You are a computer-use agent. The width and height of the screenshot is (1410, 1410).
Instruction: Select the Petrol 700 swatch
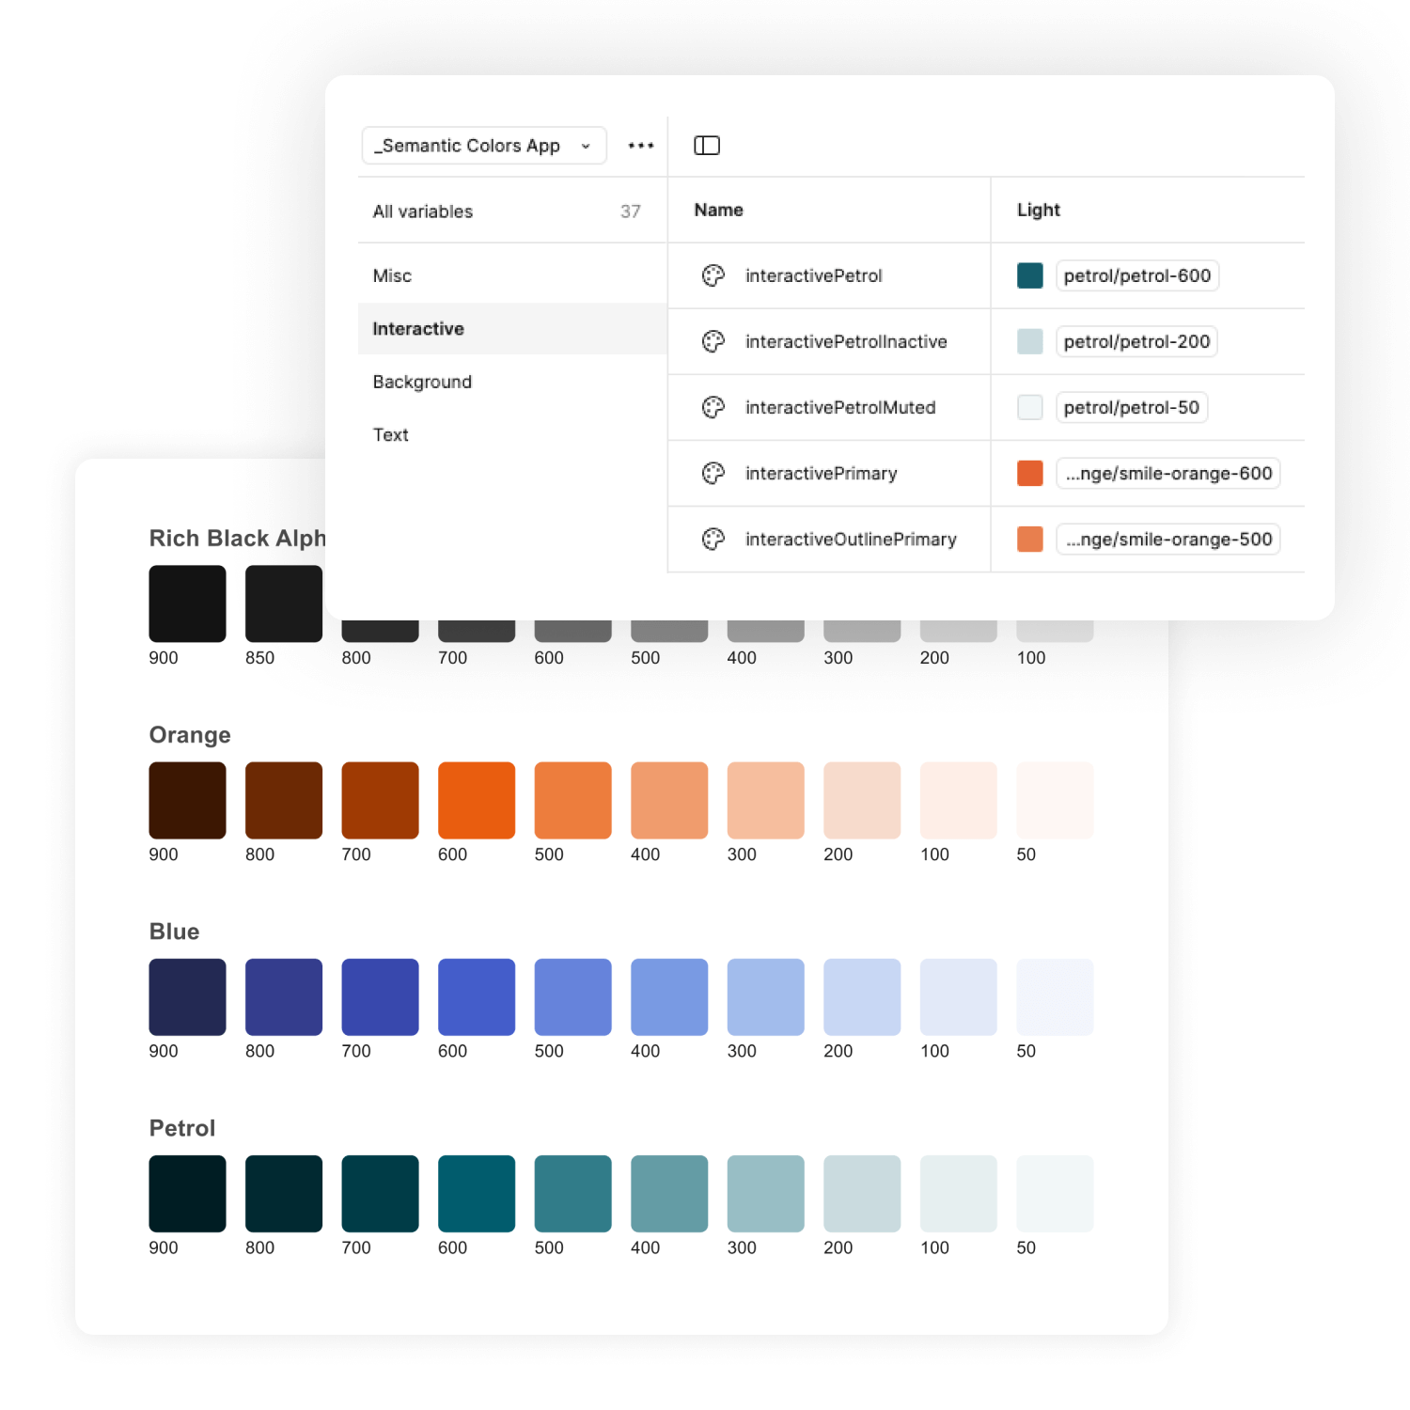pos(380,1194)
